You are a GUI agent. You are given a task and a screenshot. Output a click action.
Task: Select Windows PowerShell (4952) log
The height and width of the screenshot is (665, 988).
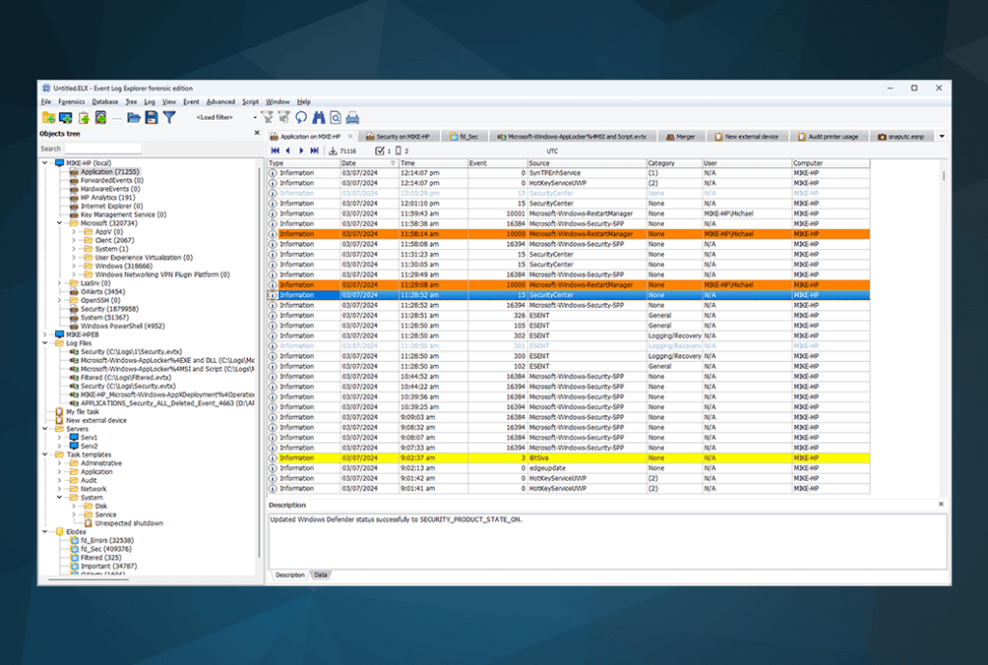pyautogui.click(x=123, y=326)
